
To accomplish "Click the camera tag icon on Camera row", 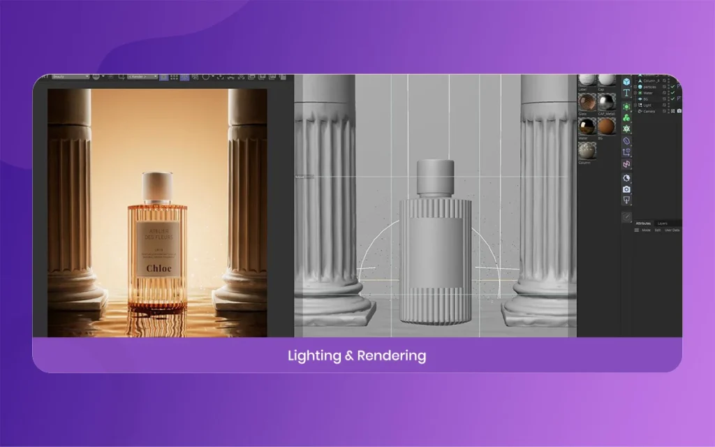I will point(679,111).
